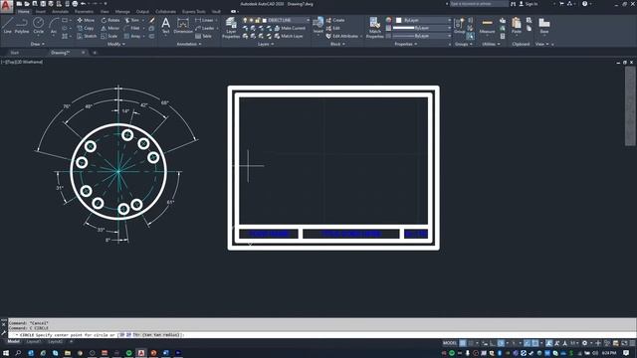Screen dimensions: 637x358
Task: Activate the Array command
Action: 132,36
